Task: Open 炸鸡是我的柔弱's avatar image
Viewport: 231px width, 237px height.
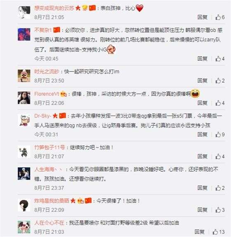Action: (x=24, y=205)
